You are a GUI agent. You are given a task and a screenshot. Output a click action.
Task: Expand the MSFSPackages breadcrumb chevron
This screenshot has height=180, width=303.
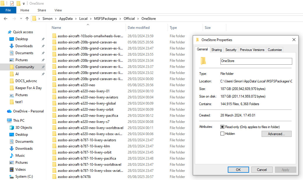click(120, 19)
